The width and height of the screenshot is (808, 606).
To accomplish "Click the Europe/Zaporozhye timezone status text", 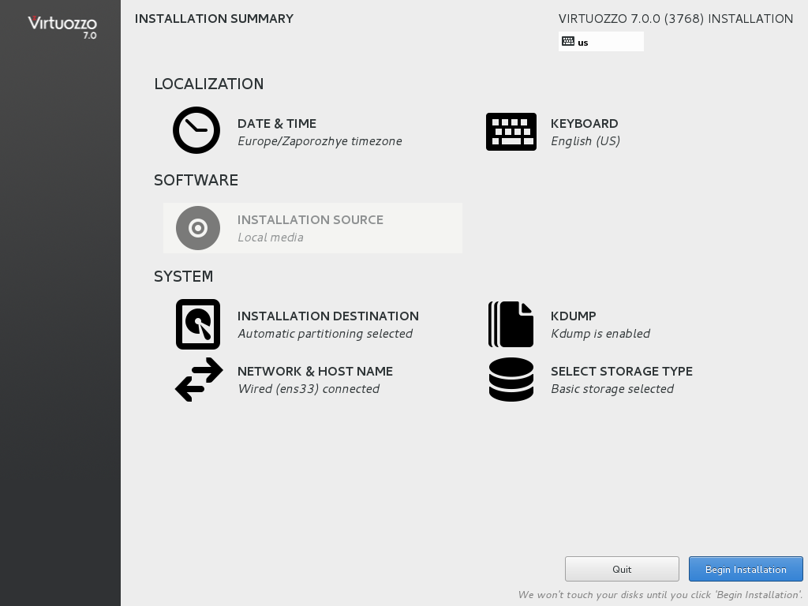I will coord(320,141).
